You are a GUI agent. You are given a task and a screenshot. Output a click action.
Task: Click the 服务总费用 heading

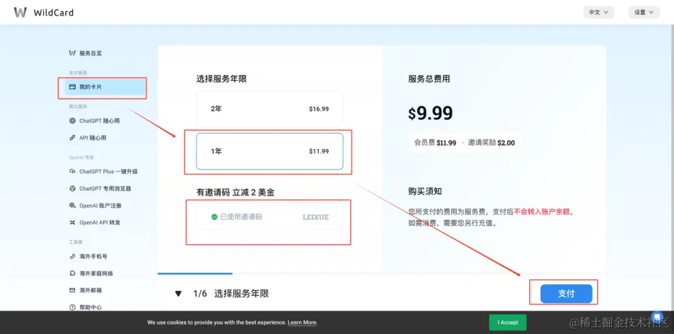coord(429,79)
